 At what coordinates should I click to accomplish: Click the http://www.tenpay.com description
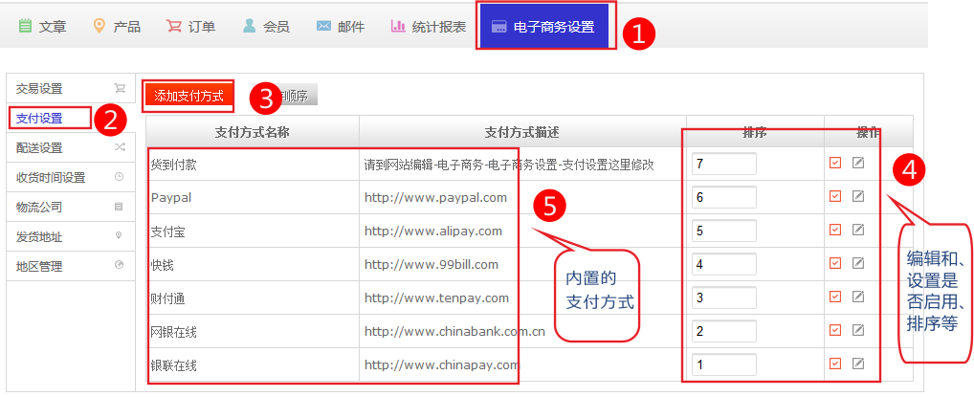tap(436, 298)
